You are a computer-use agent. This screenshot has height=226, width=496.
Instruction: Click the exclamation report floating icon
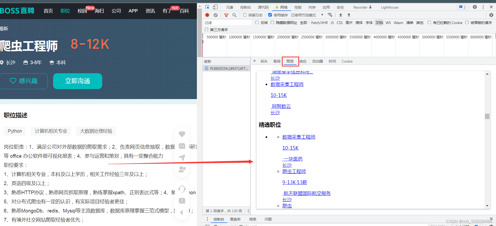[x=182, y=201]
